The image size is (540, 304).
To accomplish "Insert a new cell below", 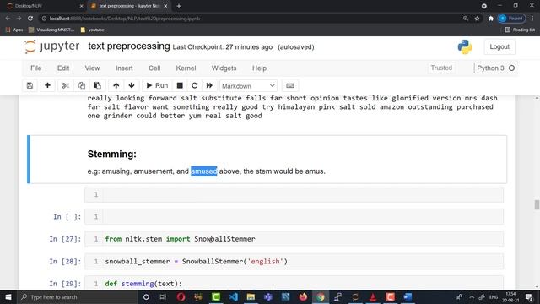I will tap(47, 85).
